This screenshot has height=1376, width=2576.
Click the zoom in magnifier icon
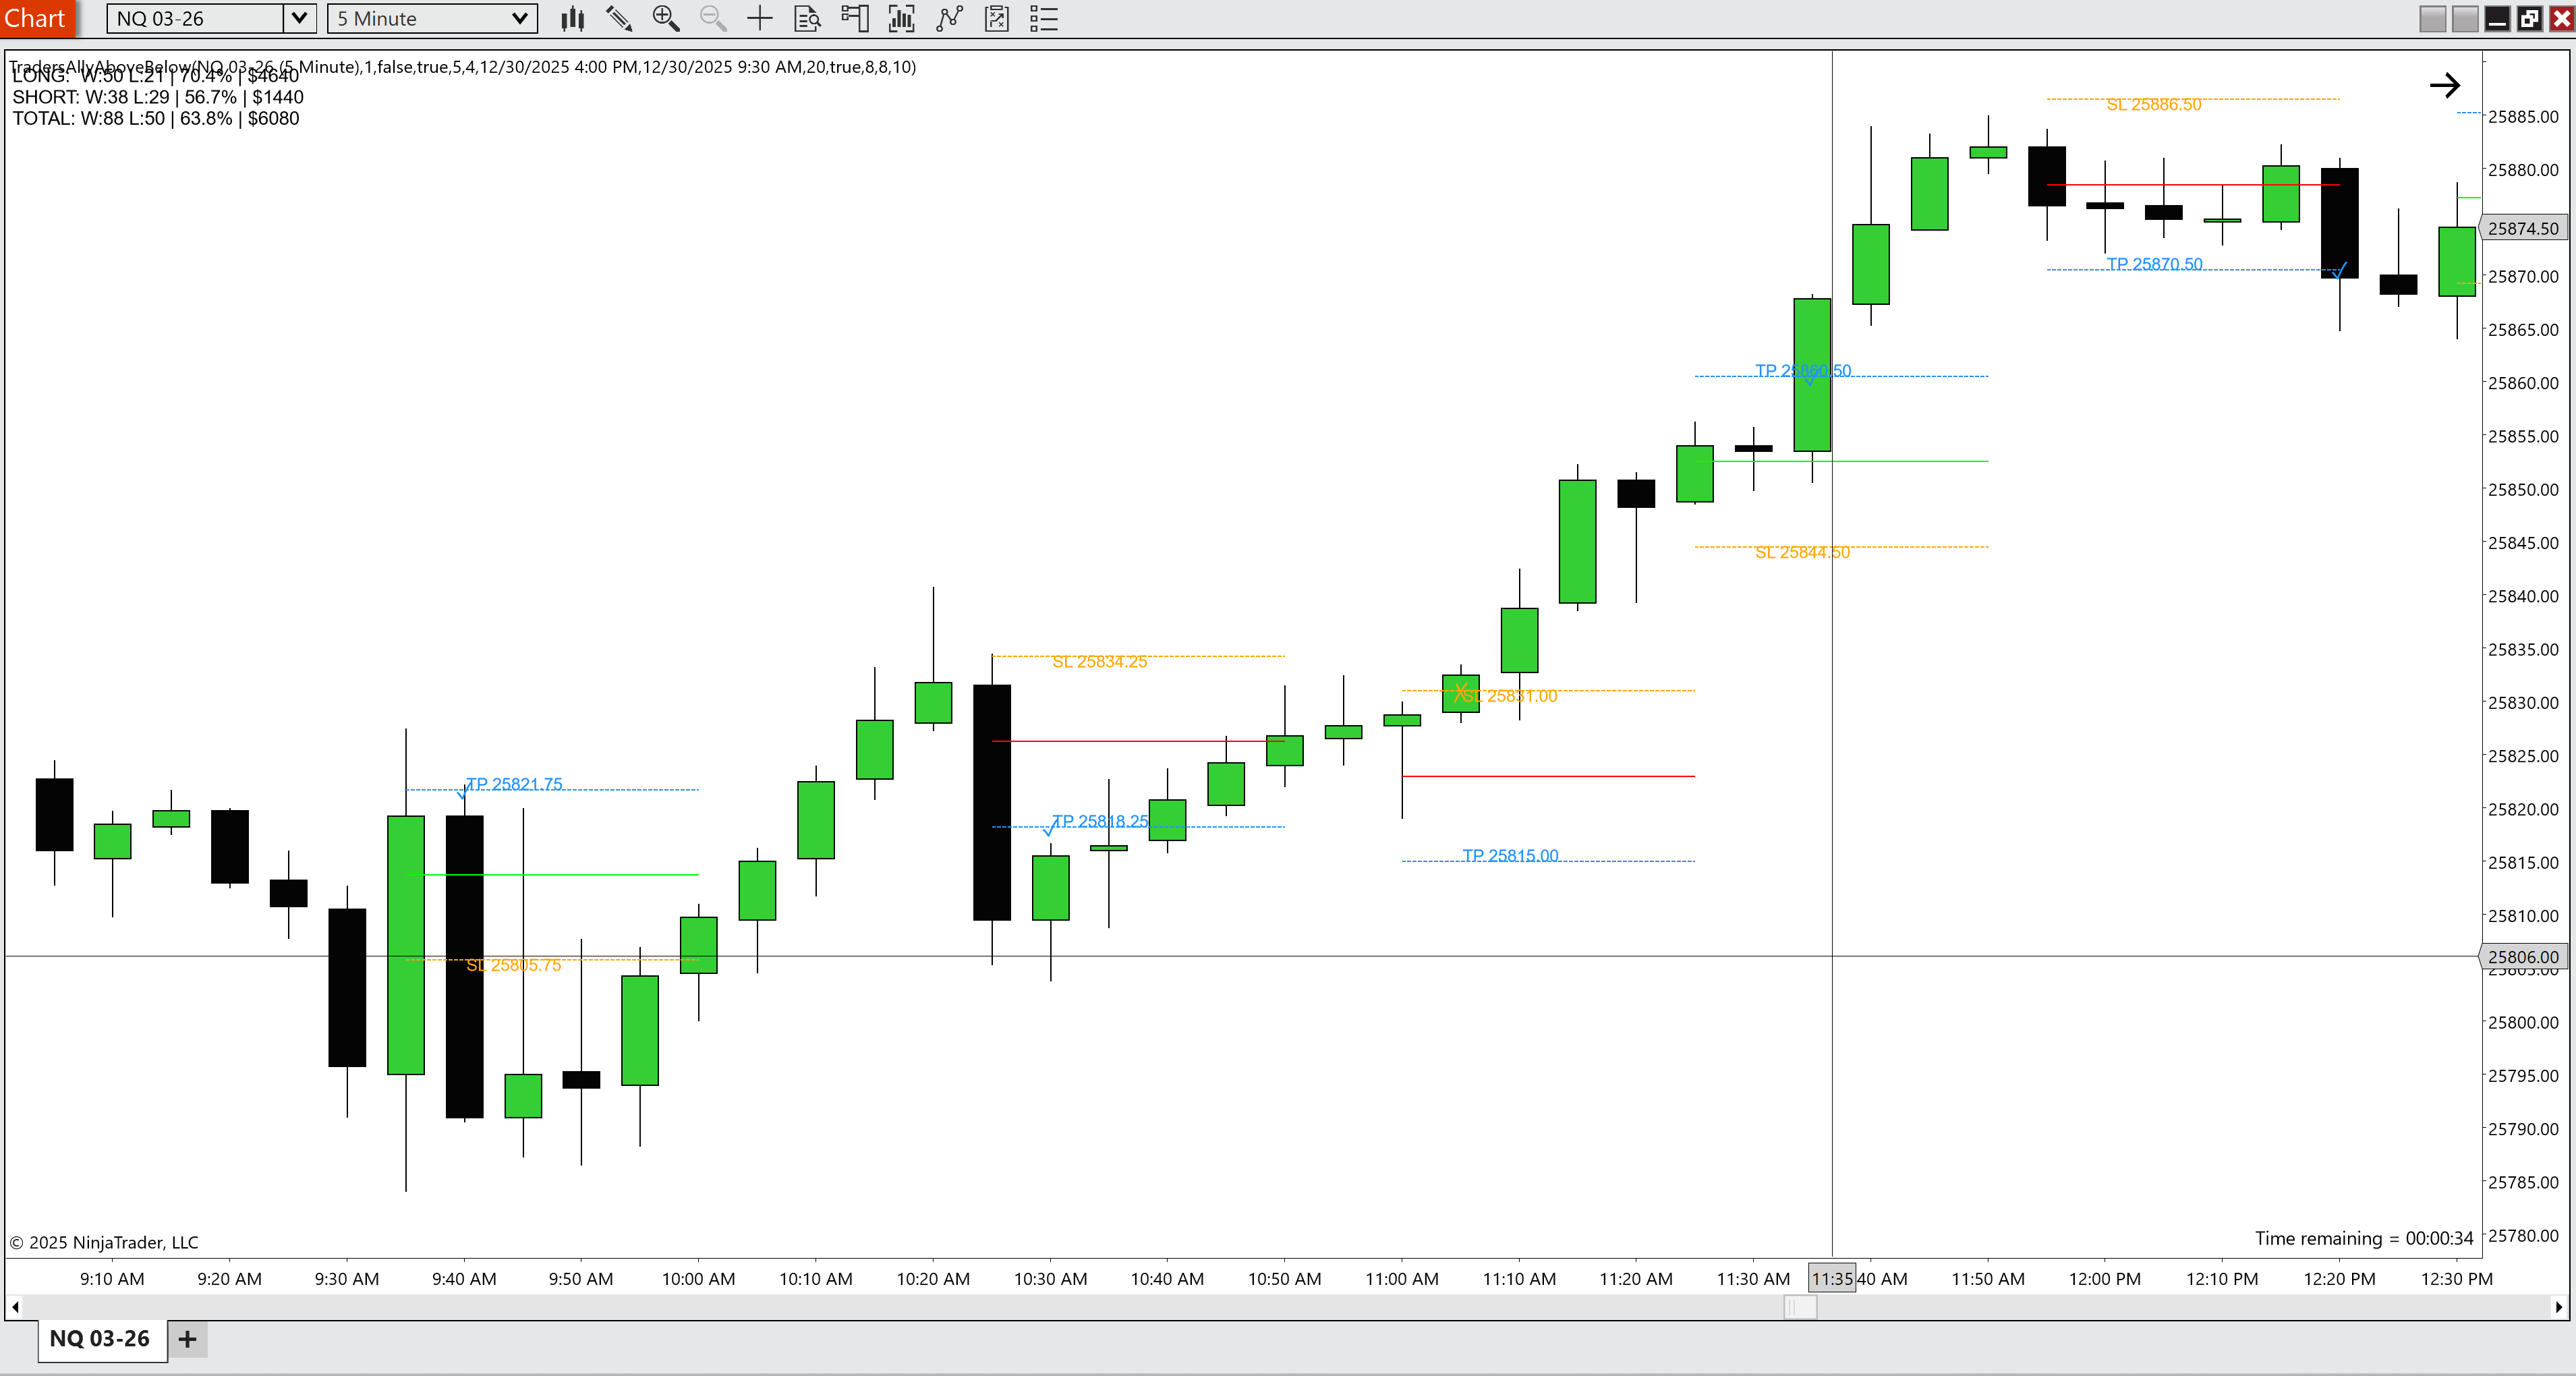pyautogui.click(x=665, y=18)
